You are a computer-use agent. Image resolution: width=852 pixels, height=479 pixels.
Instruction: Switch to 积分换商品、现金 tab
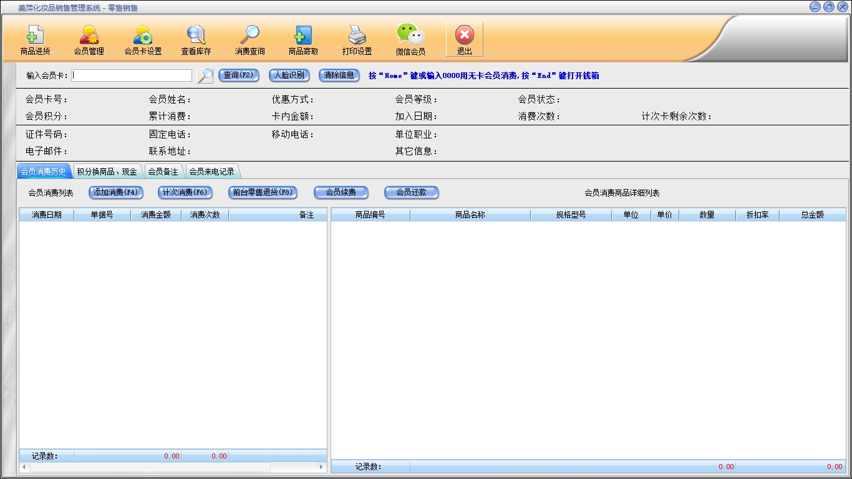107,172
